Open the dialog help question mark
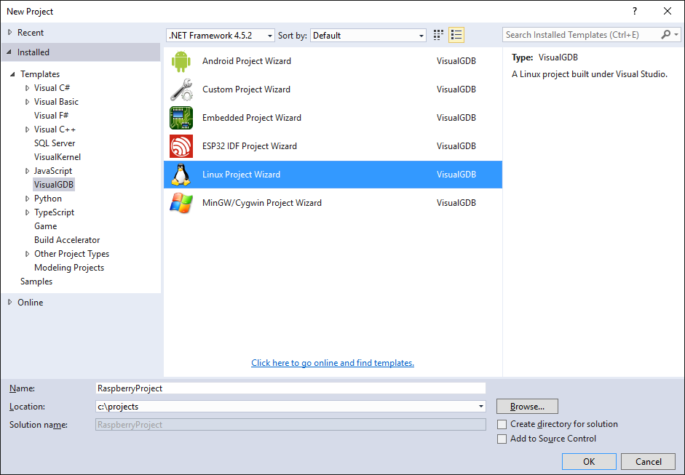The height and width of the screenshot is (475, 685). coord(635,12)
